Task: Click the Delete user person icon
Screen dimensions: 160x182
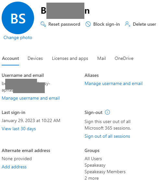Action: [128, 24]
